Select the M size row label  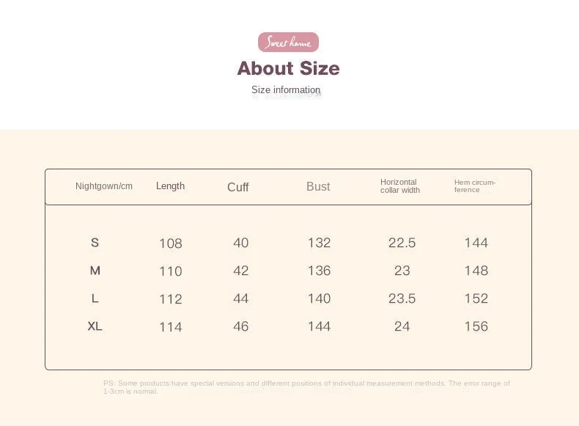click(95, 271)
